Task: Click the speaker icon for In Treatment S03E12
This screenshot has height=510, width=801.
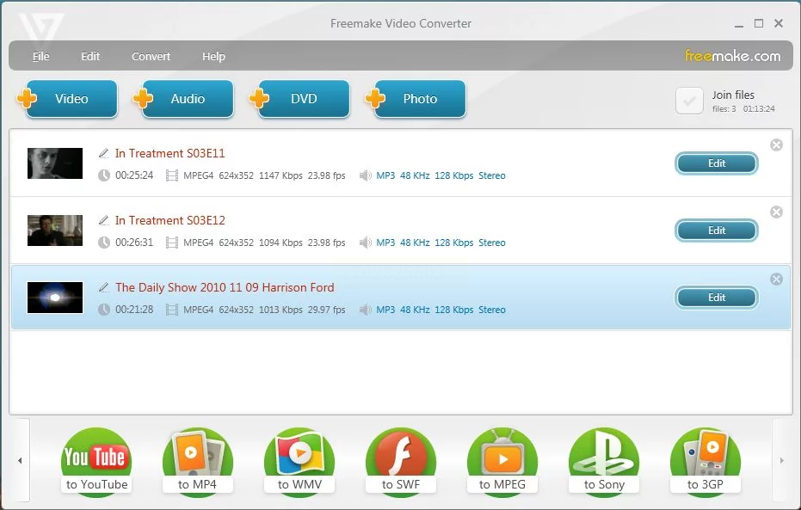Action: pyautogui.click(x=366, y=243)
